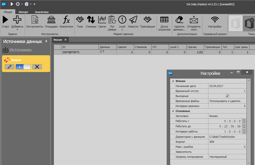The width and height of the screenshot is (255, 165).
Task: Open the customize quick access toolbar dropdown
Action: tap(35, 4)
